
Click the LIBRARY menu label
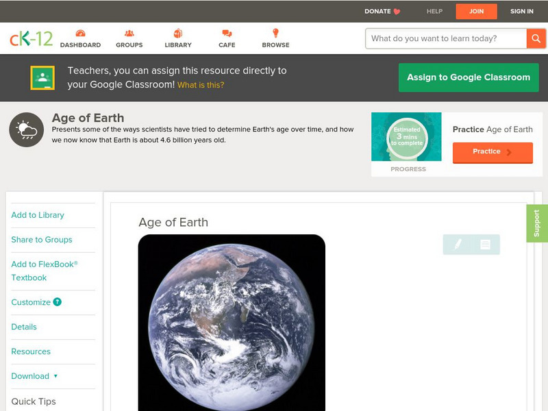tap(178, 45)
